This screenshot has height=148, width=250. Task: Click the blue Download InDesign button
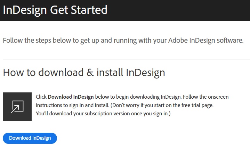30,138
